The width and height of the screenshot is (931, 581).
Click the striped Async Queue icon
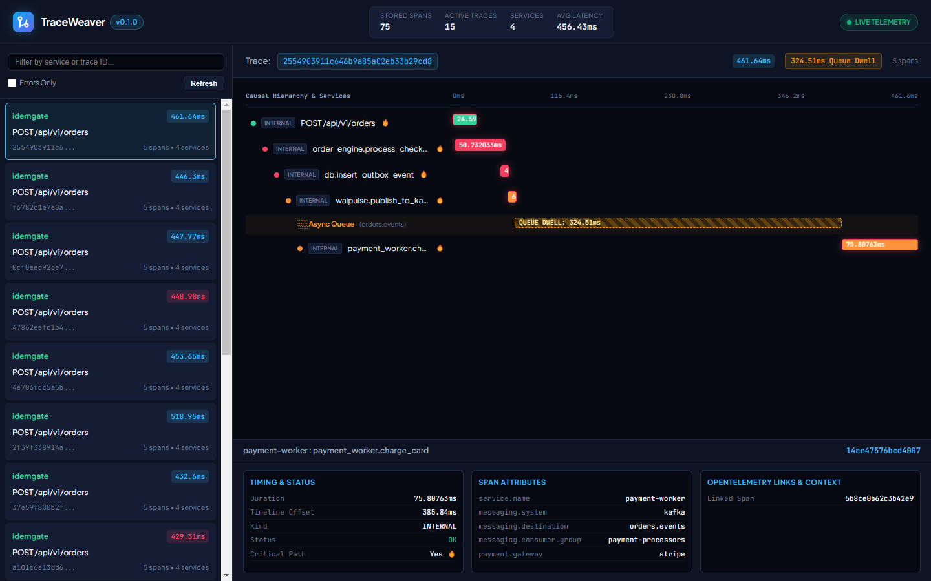(302, 224)
